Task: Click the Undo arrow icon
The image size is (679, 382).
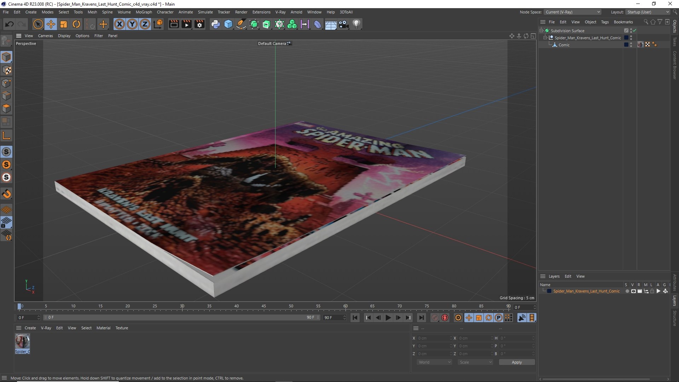Action: point(10,24)
